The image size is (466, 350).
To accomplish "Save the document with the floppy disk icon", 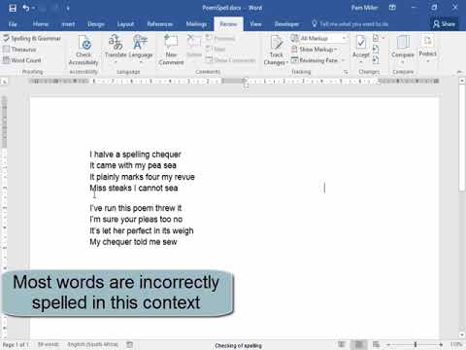I will (13, 8).
